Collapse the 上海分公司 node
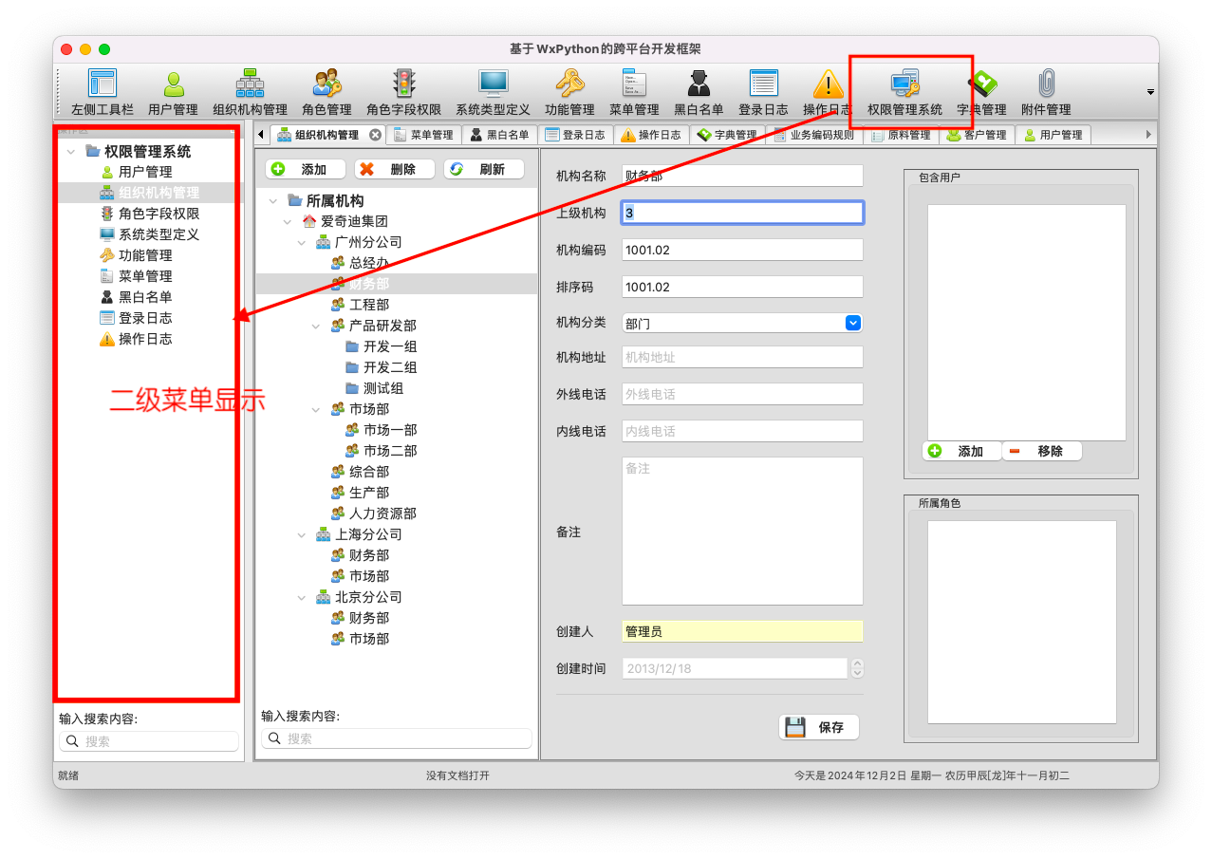The width and height of the screenshot is (1212, 859). (x=302, y=534)
